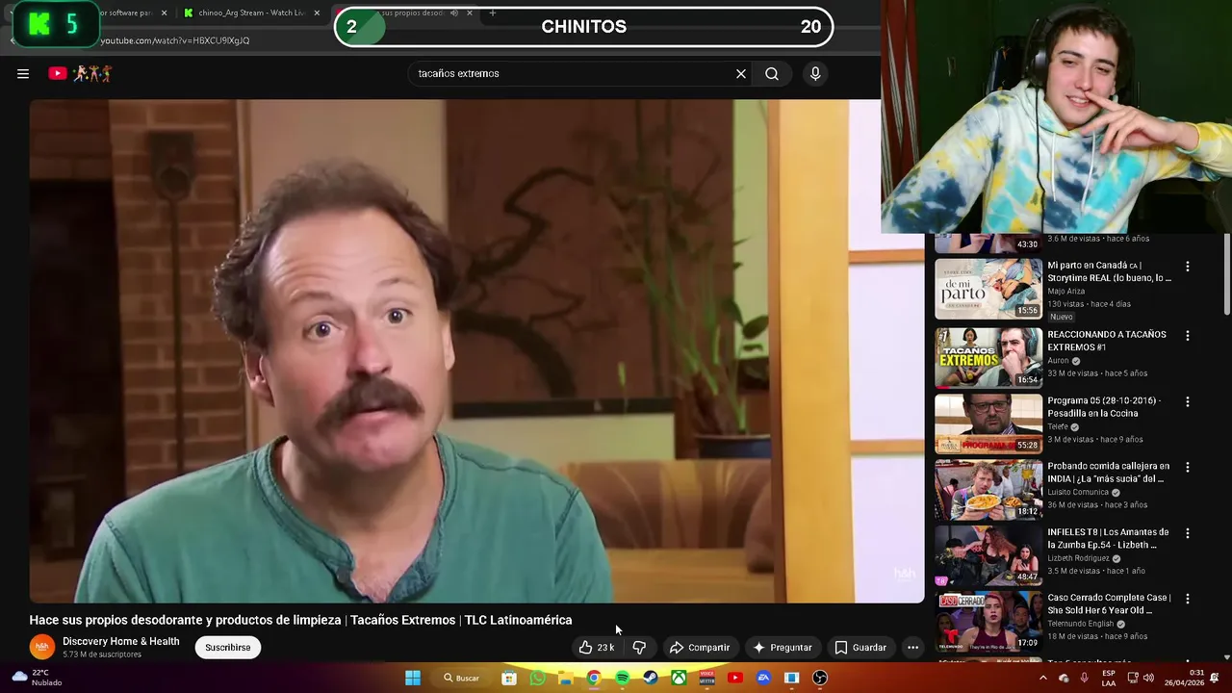Open the Windows Start menu
1232x693 pixels.
tap(413, 678)
